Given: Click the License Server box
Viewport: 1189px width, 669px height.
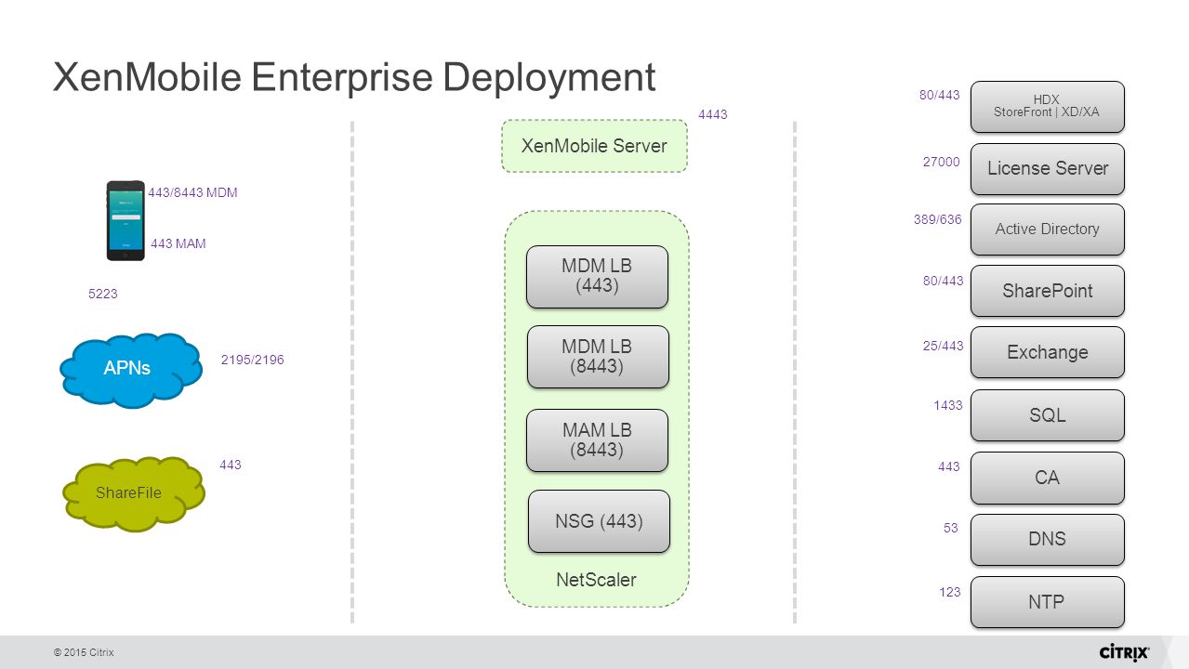Looking at the screenshot, I should point(1048,168).
